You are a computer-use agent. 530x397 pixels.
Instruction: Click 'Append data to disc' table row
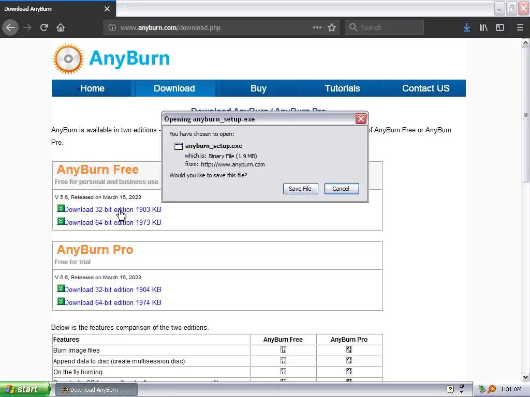click(x=217, y=361)
